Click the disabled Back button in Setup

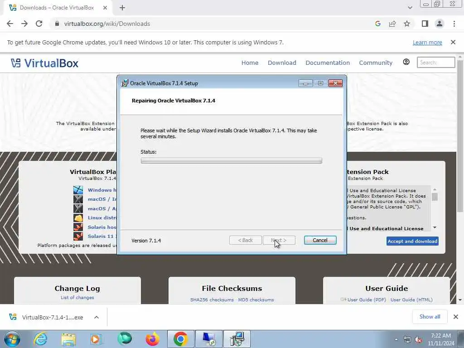[x=245, y=240]
